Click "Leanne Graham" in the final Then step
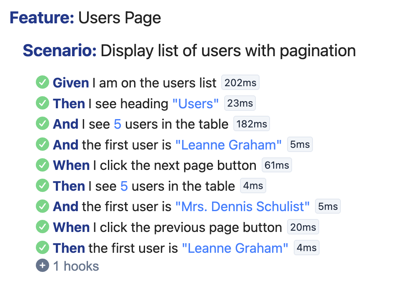The image size is (395, 289). pyautogui.click(x=235, y=248)
